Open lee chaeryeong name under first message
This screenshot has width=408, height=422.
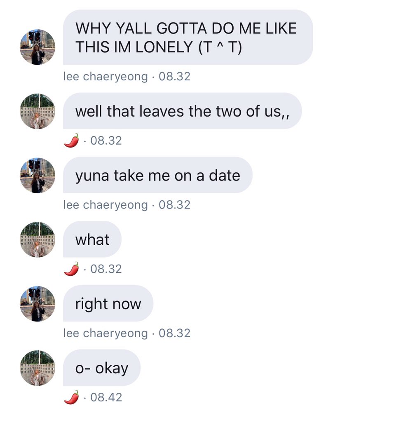click(x=106, y=76)
